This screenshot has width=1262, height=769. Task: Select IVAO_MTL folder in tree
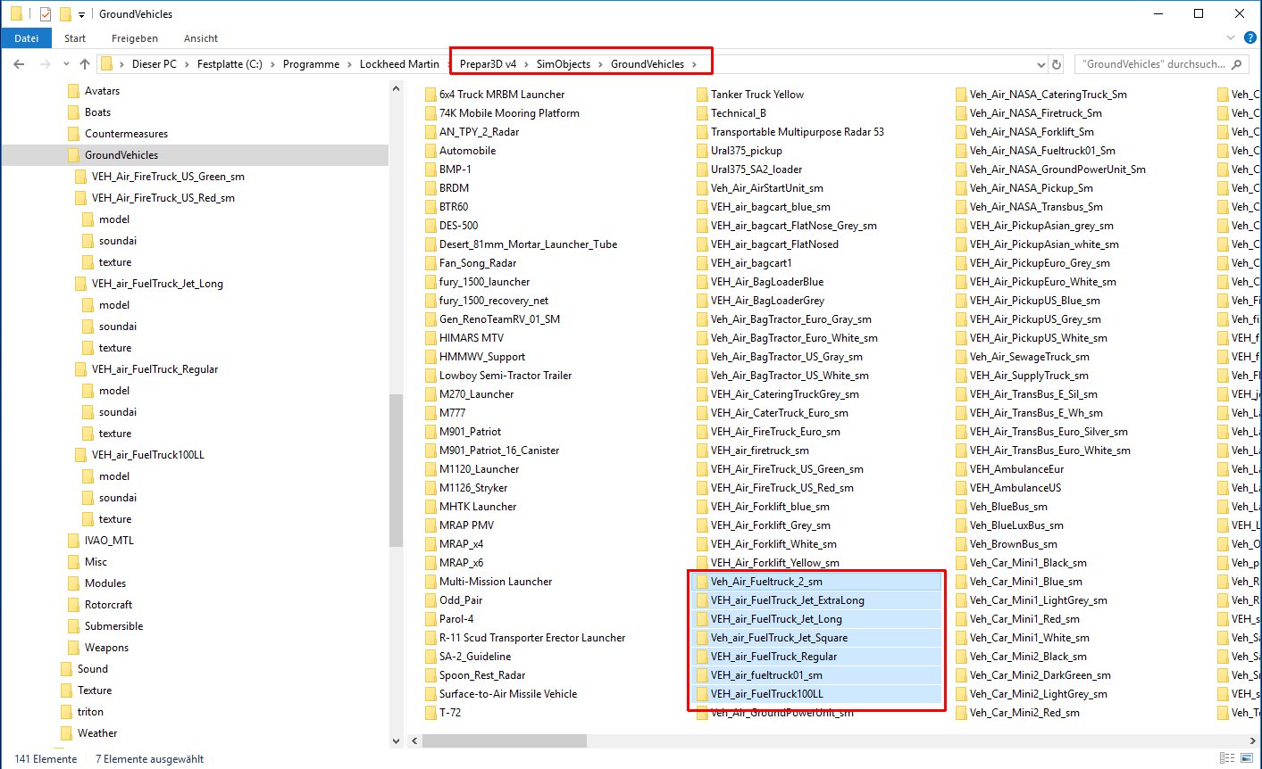109,541
